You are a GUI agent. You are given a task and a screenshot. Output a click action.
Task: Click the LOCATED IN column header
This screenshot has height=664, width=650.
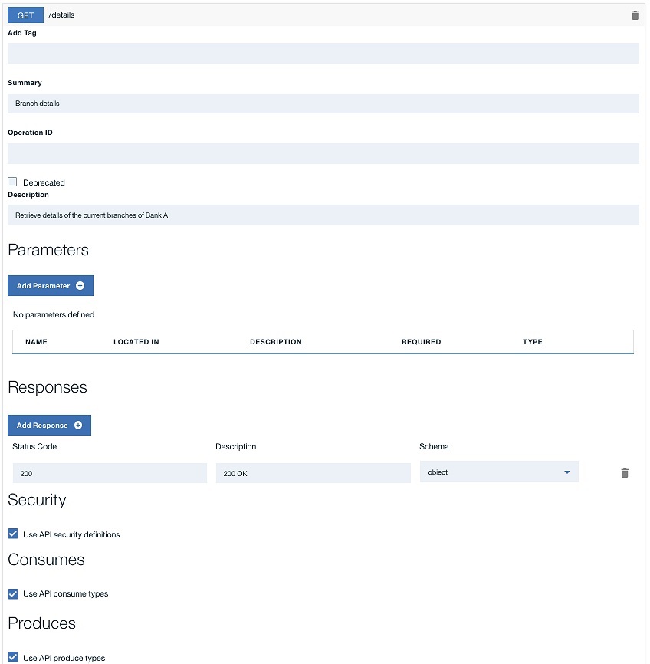click(136, 342)
